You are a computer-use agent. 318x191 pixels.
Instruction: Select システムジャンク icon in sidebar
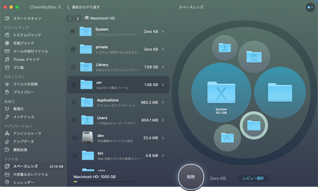pyautogui.click(x=7, y=35)
